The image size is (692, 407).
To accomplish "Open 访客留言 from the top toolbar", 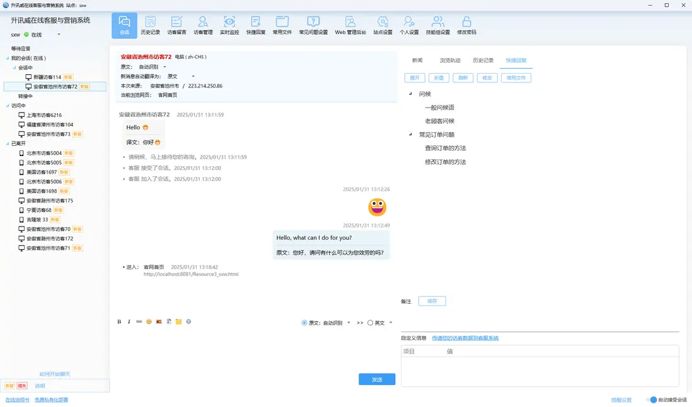I will 176,25.
